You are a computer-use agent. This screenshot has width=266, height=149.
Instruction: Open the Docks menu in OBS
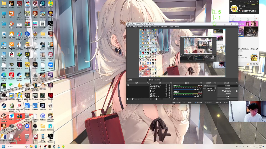tap(147, 26)
